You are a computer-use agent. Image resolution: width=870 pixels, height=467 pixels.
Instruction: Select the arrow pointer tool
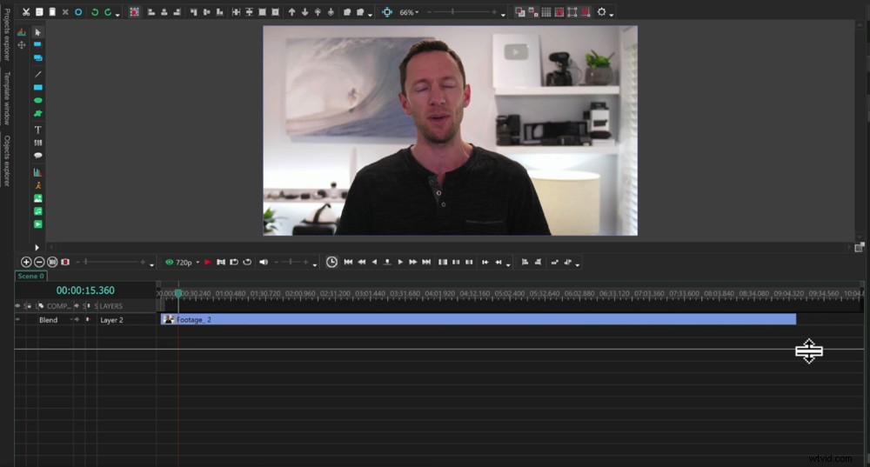[37, 32]
